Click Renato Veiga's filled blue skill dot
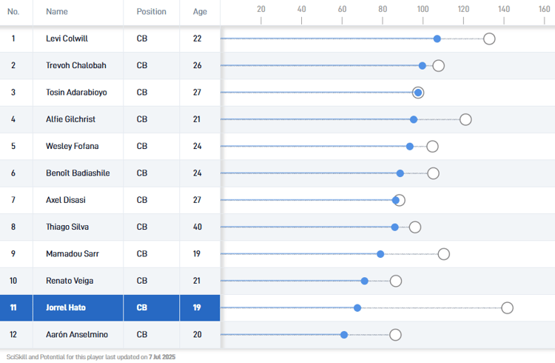Screen dimensions: 555x363 (x=365, y=281)
